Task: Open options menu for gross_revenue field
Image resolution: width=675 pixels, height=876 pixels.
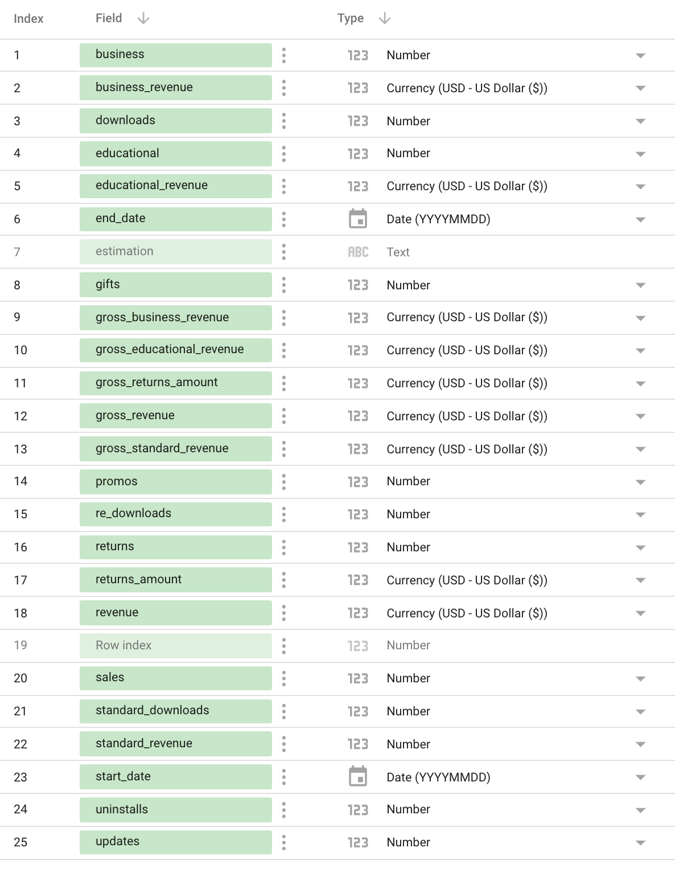Action: click(284, 416)
